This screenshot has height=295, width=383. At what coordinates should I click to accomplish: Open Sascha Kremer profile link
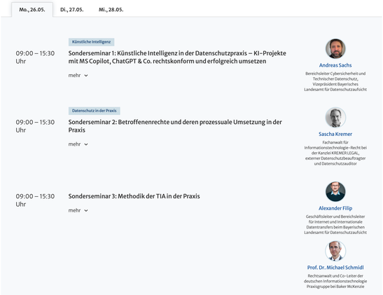coord(335,134)
